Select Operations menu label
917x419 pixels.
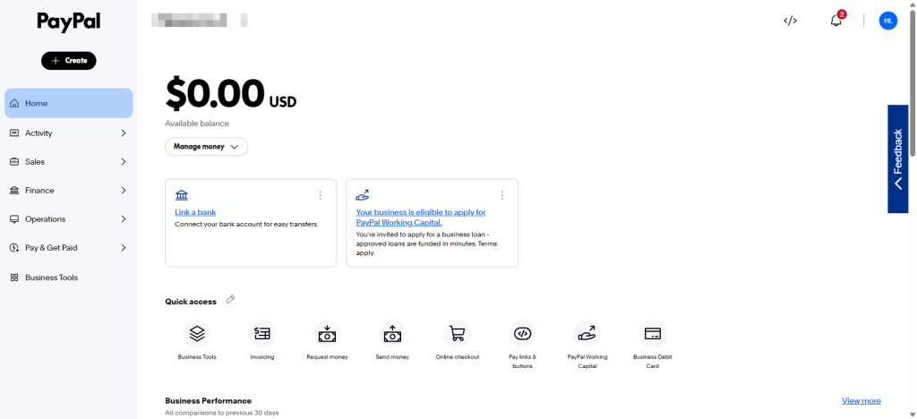45,219
